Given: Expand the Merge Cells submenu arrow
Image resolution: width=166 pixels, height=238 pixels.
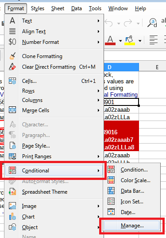Looking at the screenshot, I should pos(99,110).
